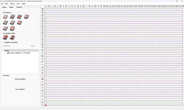The width and height of the screenshot is (184, 110).
Task: Switch to the Model tab
Action: point(11,7)
